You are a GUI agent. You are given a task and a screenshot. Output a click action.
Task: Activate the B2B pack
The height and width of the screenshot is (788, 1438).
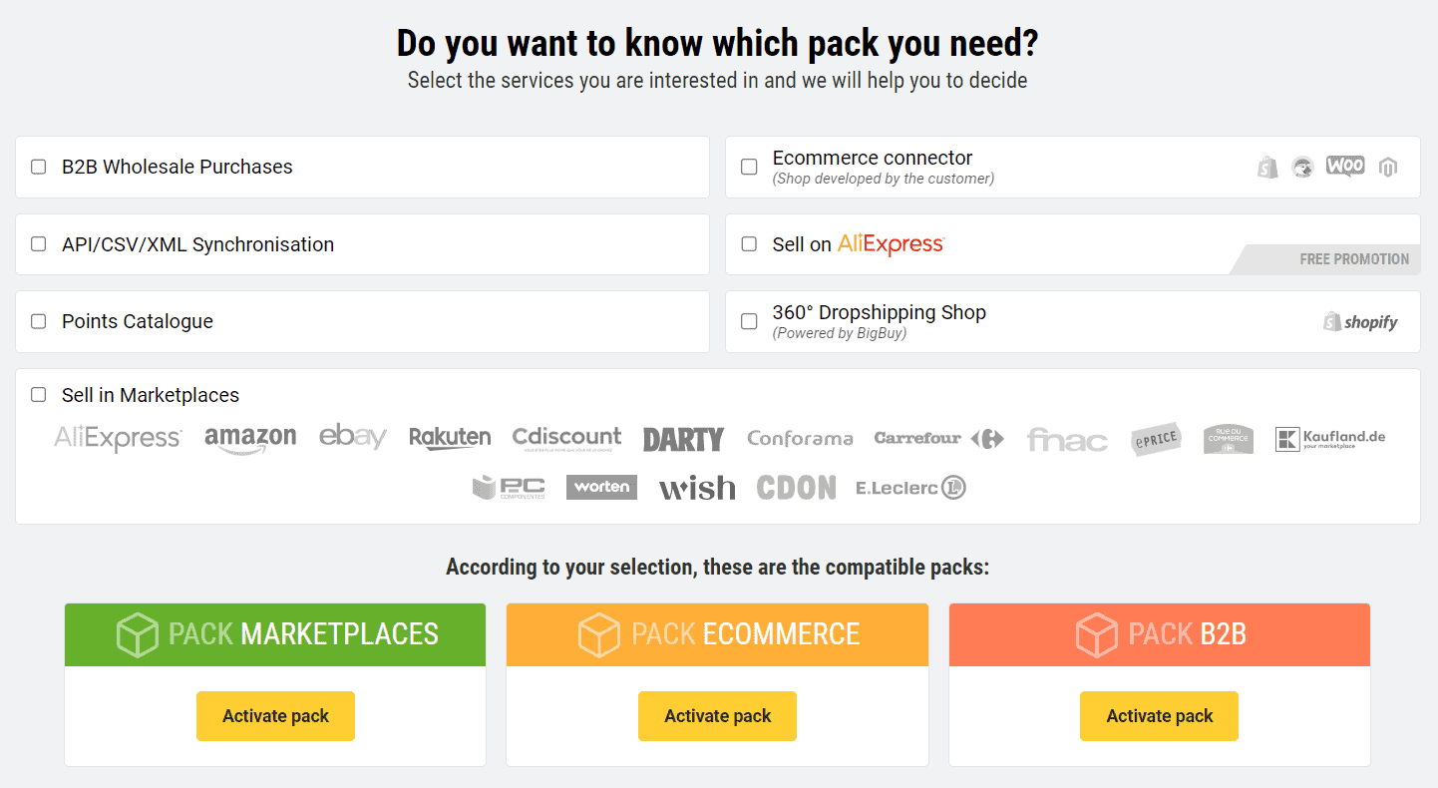click(x=1159, y=715)
